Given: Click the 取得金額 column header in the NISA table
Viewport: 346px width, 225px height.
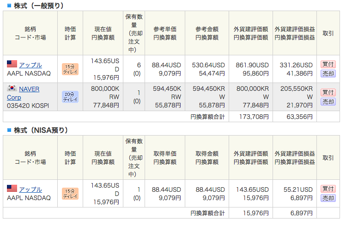Looking at the screenshot, I should click(x=207, y=154).
